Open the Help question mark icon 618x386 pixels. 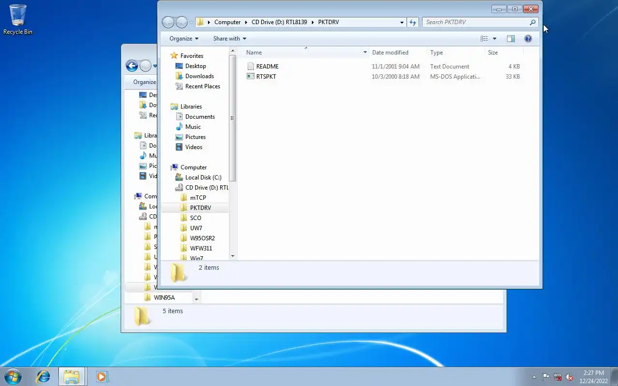[x=528, y=39]
